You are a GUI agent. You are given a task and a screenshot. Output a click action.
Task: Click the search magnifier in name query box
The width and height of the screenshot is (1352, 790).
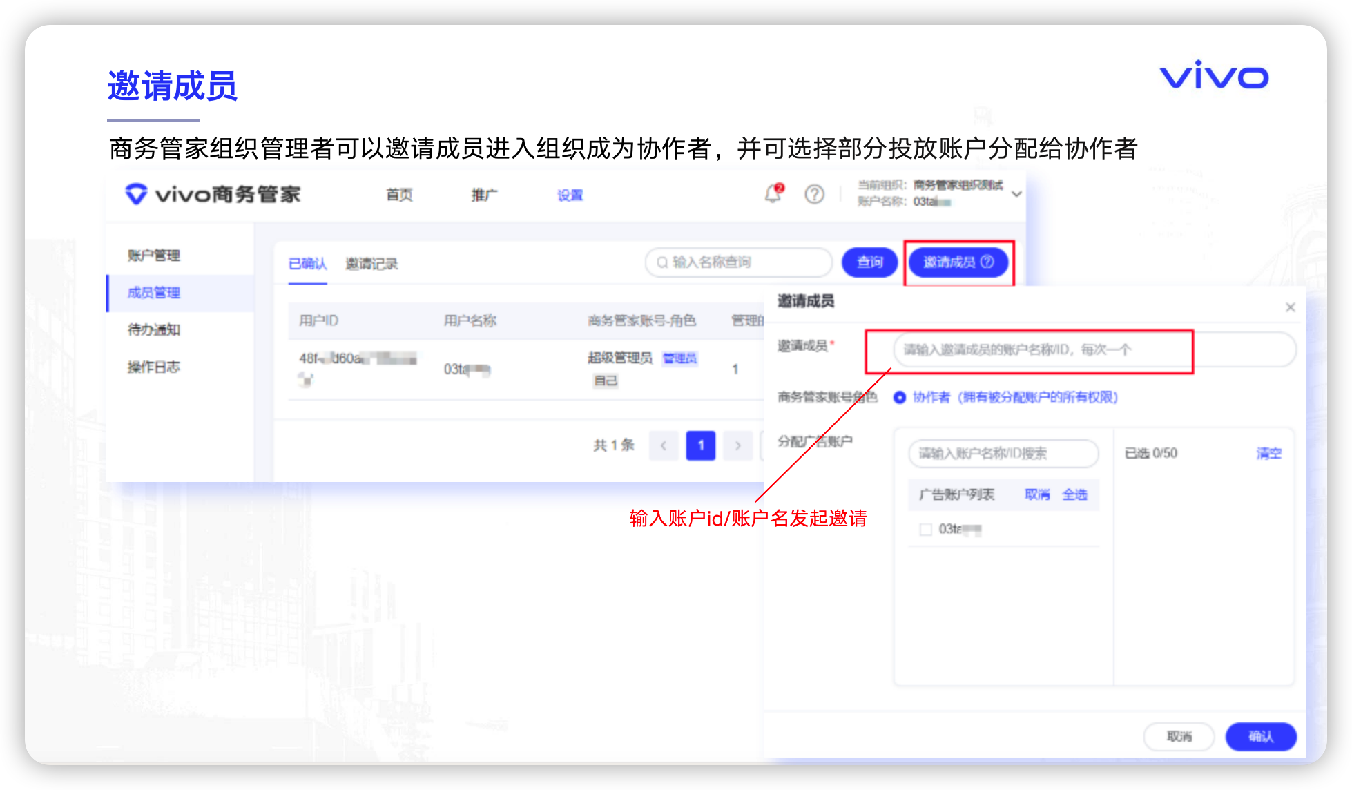pos(662,262)
